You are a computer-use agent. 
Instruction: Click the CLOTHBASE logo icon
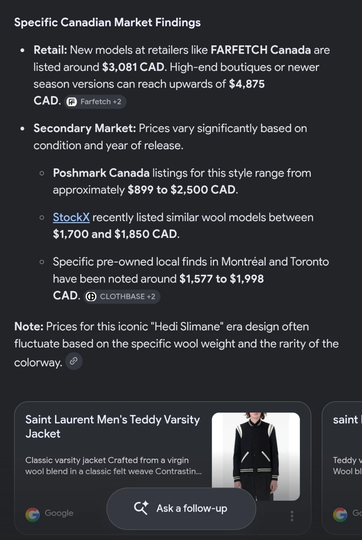(91, 297)
